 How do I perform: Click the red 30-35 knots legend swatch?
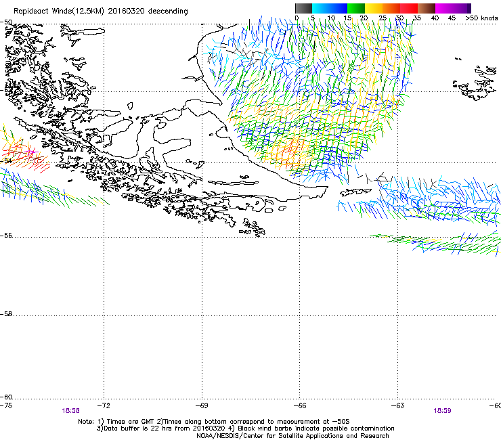[x=409, y=8]
